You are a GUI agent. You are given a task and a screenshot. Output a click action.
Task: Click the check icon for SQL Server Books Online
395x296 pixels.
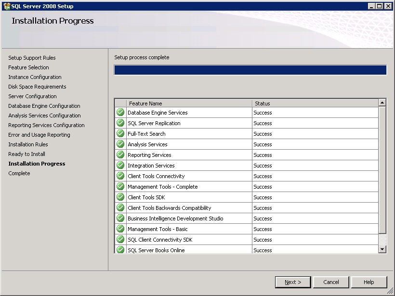pyautogui.click(x=120, y=249)
